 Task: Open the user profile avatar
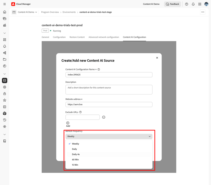(206, 4)
